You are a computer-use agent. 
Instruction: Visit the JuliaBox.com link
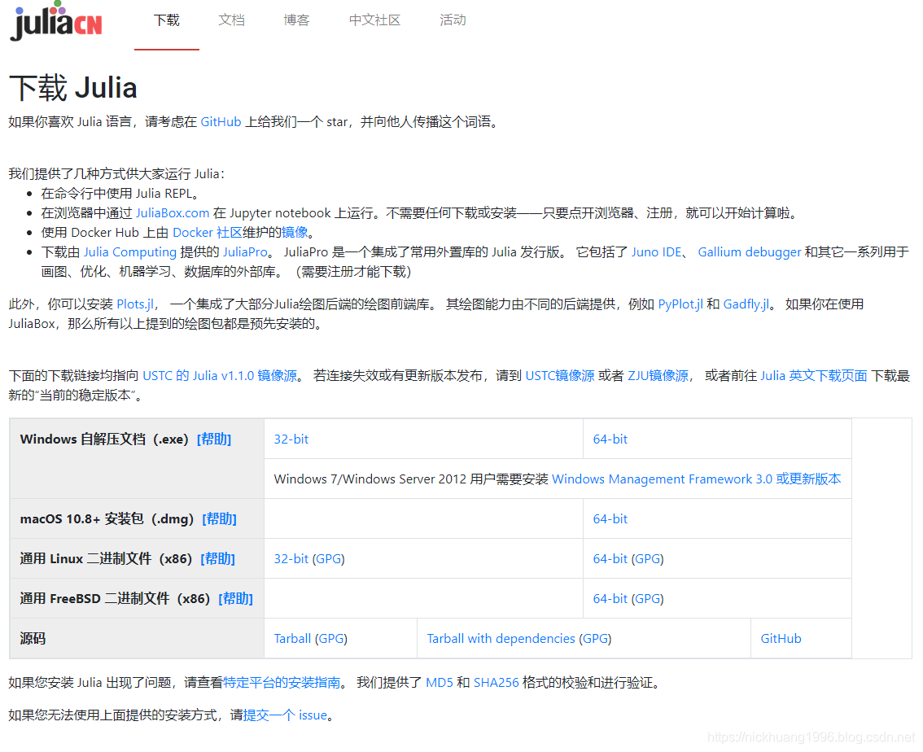click(x=173, y=213)
